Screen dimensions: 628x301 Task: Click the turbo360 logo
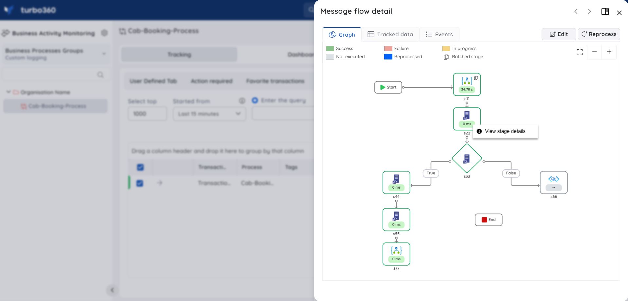tap(30, 10)
